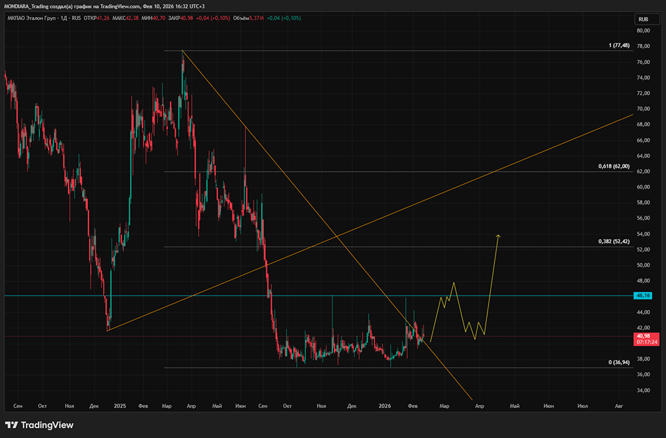
Task: Click the 60,00 price scale mark
Action: (x=643, y=187)
